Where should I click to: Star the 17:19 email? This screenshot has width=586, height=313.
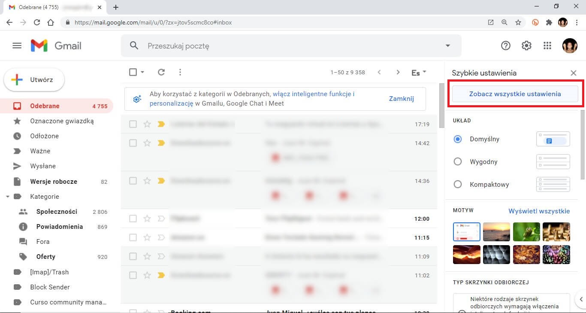pyautogui.click(x=147, y=124)
